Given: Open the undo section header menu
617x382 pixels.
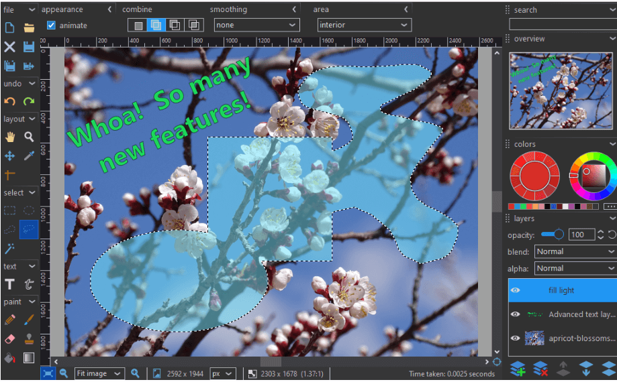Looking at the screenshot, I should (x=32, y=84).
